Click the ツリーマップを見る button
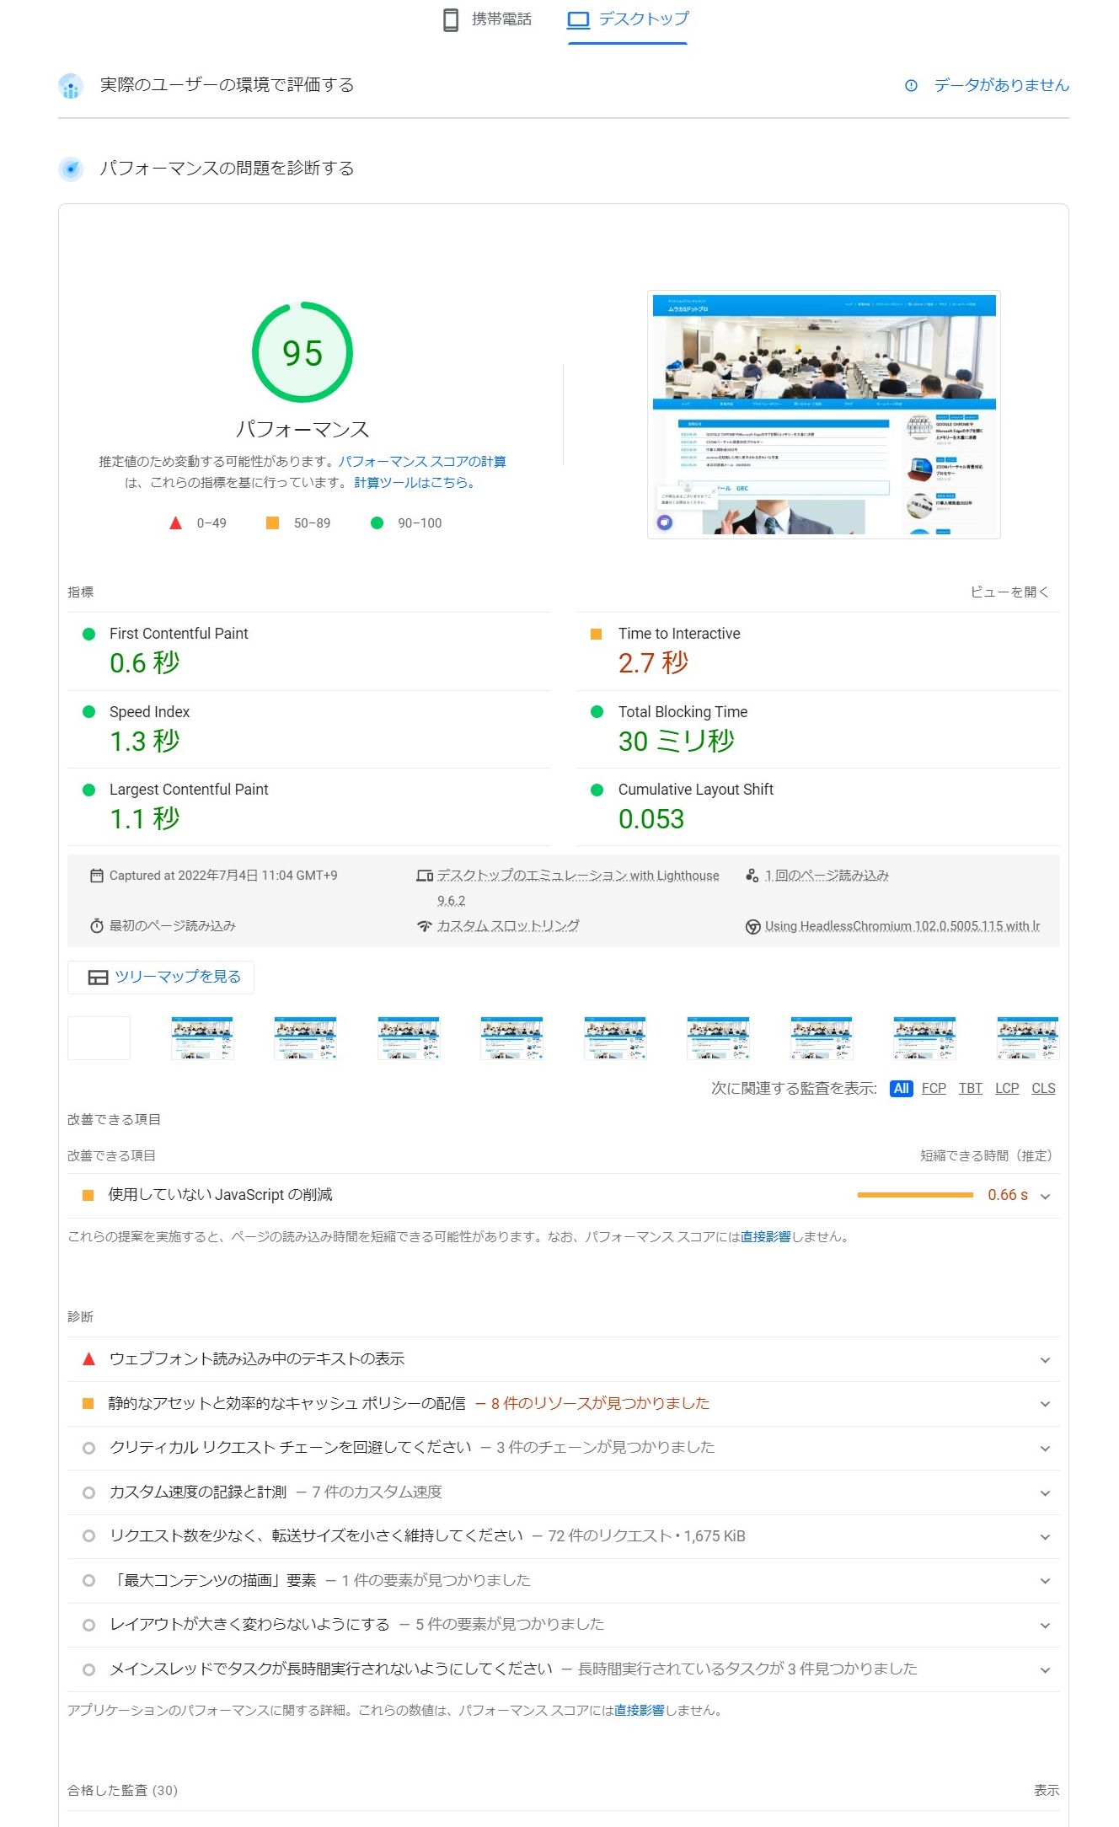 (x=161, y=977)
